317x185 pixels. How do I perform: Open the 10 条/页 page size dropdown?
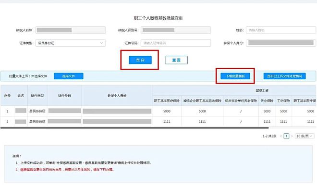305,136
